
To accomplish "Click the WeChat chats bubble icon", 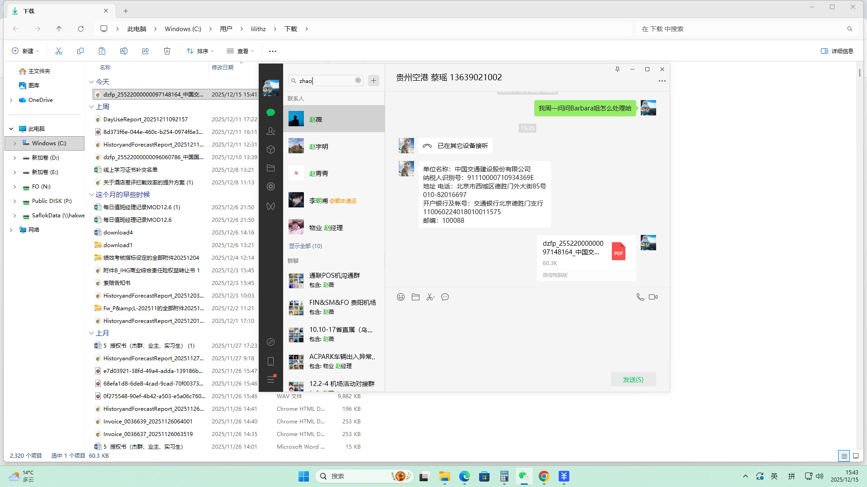I will pyautogui.click(x=270, y=112).
